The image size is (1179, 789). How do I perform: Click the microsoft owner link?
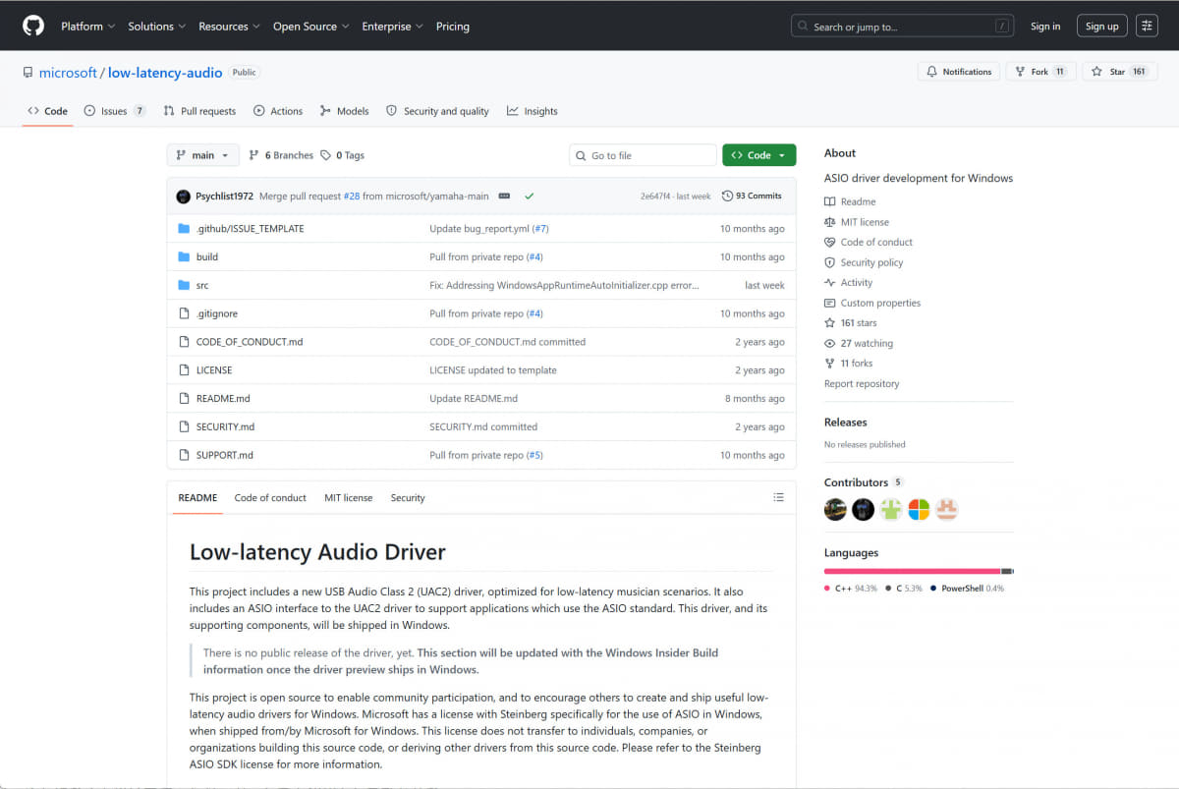coord(68,72)
